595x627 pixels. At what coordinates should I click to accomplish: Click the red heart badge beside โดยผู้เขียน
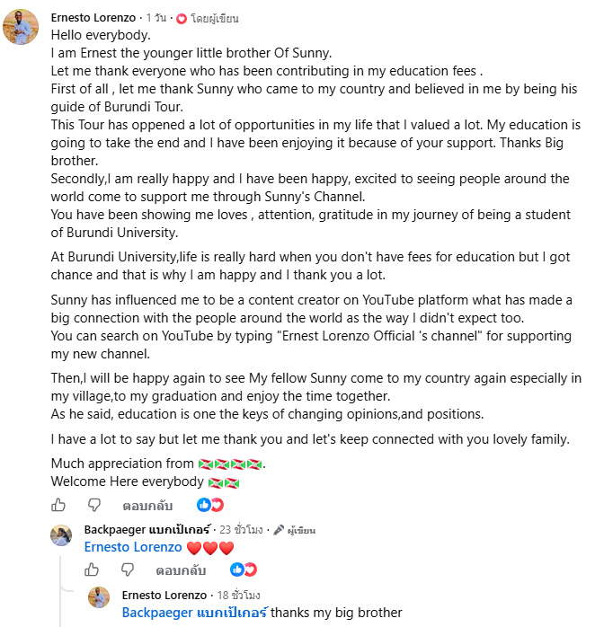(x=182, y=18)
